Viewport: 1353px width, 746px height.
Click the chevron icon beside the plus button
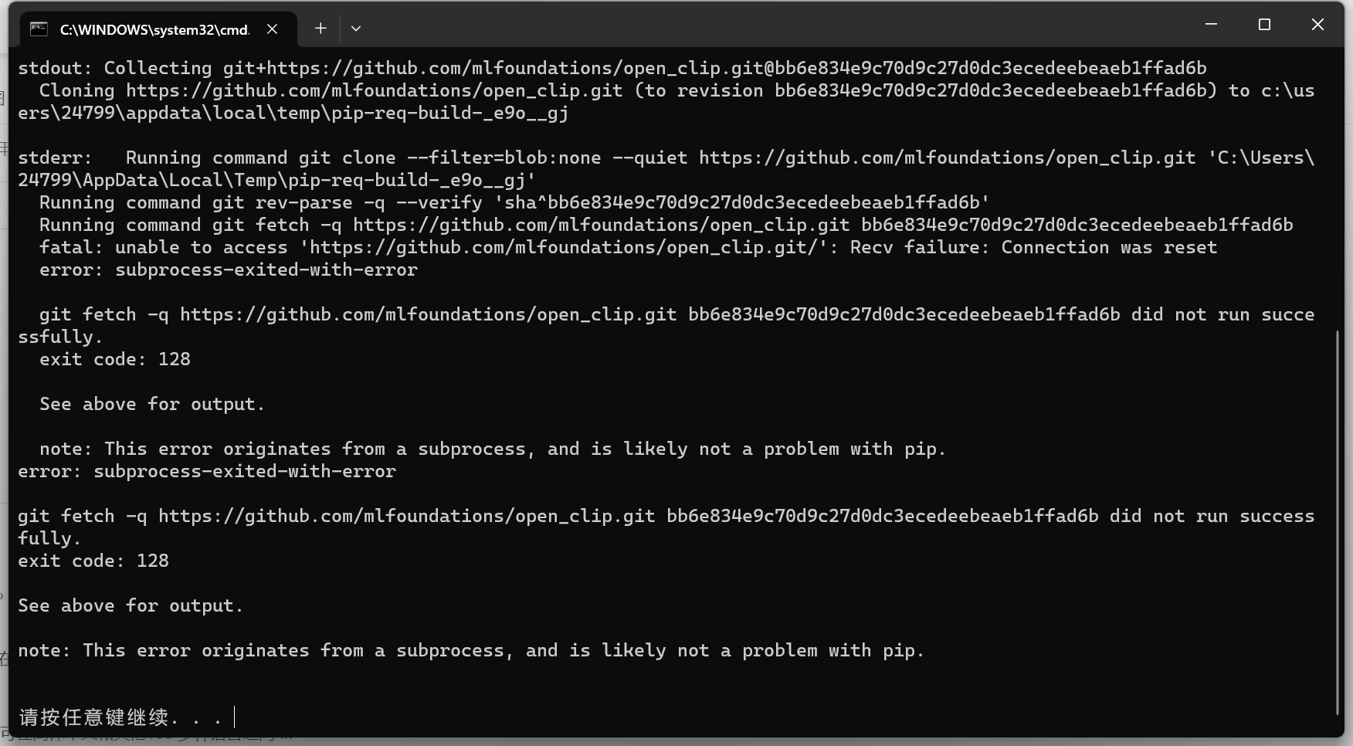click(355, 29)
